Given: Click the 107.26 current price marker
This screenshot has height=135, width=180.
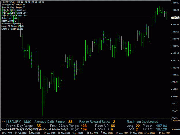Looking at the screenshot, I should pyautogui.click(x=175, y=18).
